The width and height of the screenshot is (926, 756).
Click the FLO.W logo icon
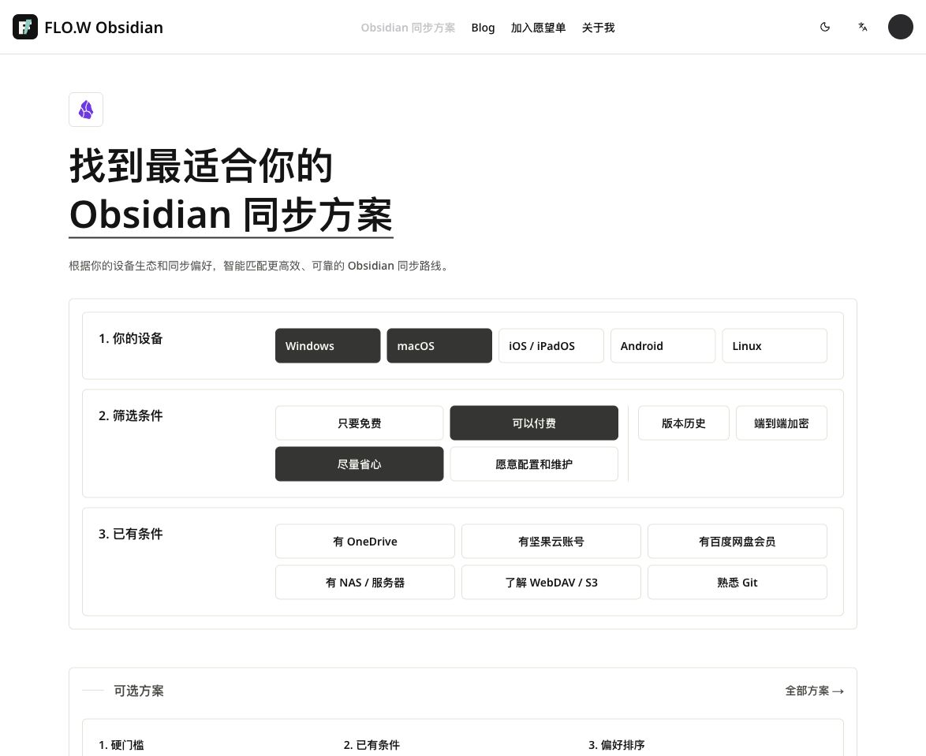pyautogui.click(x=24, y=27)
